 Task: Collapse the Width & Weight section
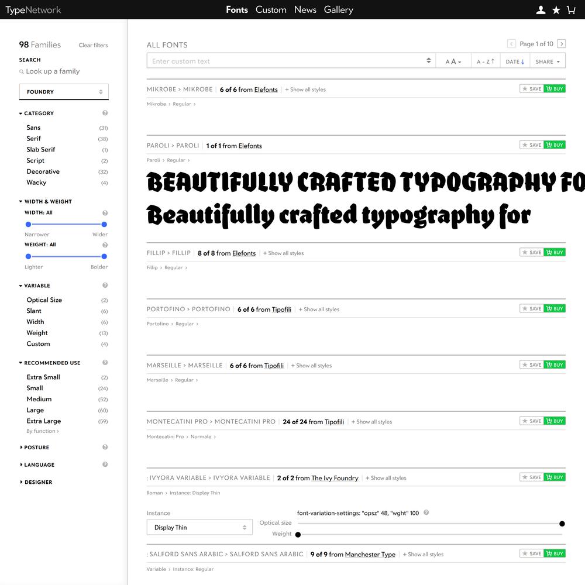[x=46, y=201]
